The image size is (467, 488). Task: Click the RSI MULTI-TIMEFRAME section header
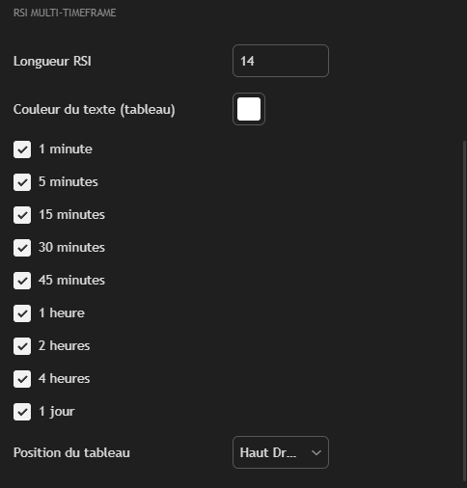(65, 13)
